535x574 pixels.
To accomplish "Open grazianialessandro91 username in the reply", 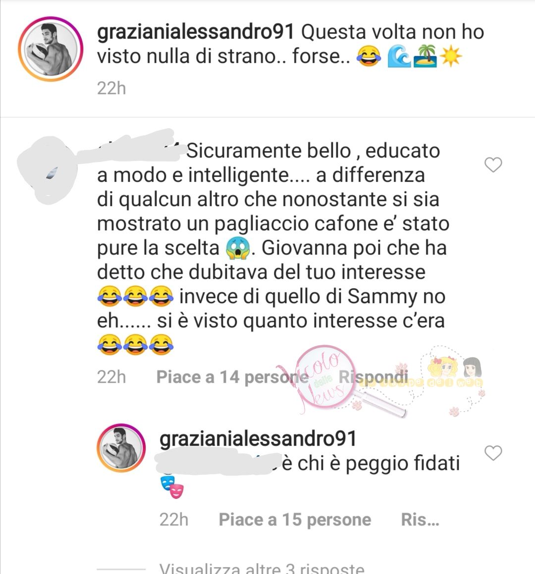I will 258,439.
